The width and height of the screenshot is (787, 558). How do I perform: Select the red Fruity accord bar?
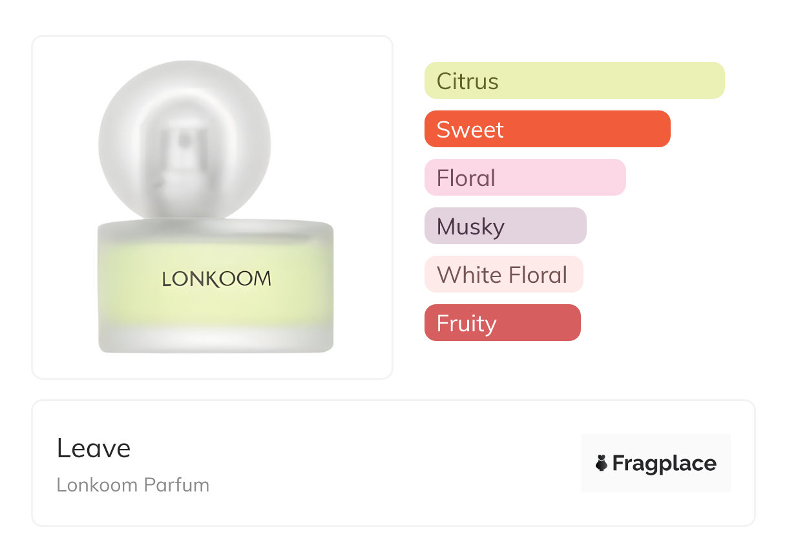(x=502, y=323)
